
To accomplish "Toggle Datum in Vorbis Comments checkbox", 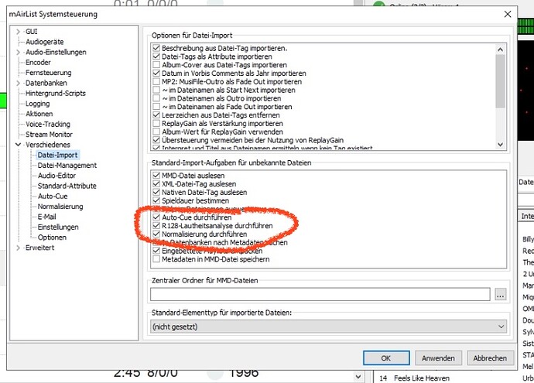I will (156, 74).
